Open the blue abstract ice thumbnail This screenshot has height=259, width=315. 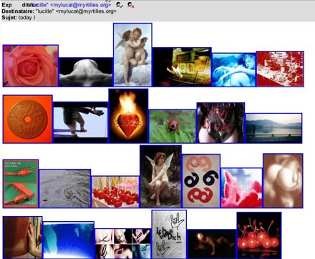69,240
